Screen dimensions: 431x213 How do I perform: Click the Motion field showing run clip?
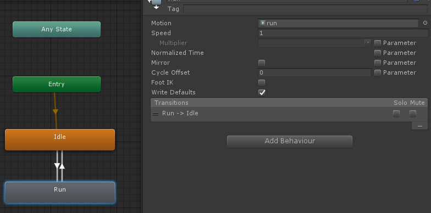tap(338, 23)
